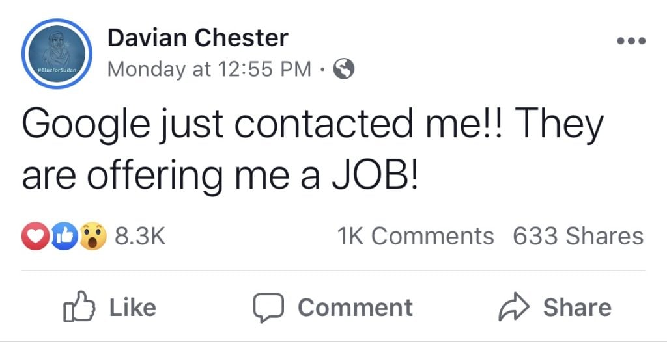Viewport: 667px width, 342px height.
Task: Open the three-dot post options menu
Action: pos(631,41)
